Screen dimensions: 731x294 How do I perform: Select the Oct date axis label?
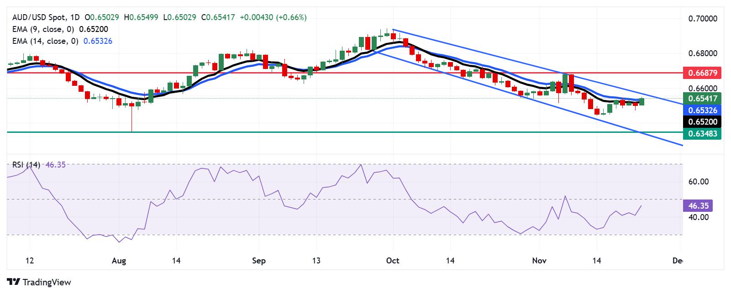[393, 261]
